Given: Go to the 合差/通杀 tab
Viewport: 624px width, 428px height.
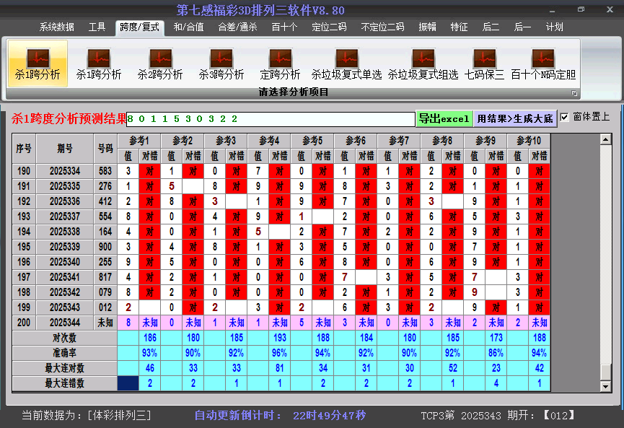Looking at the screenshot, I should click(237, 27).
